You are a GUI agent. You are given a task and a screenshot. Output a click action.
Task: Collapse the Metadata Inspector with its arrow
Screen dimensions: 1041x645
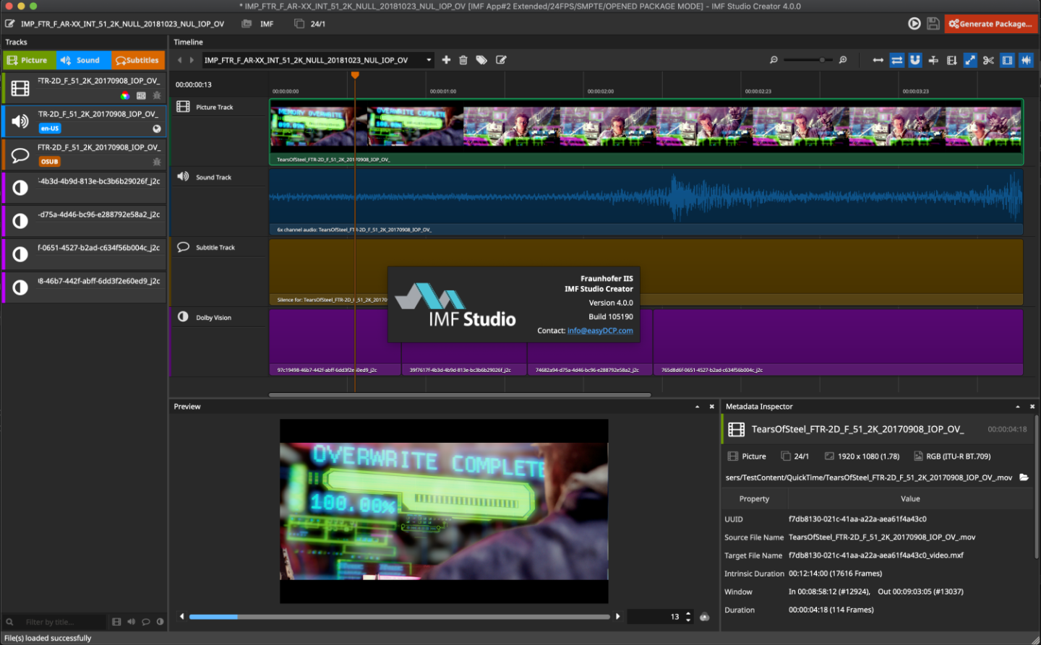(x=1017, y=407)
